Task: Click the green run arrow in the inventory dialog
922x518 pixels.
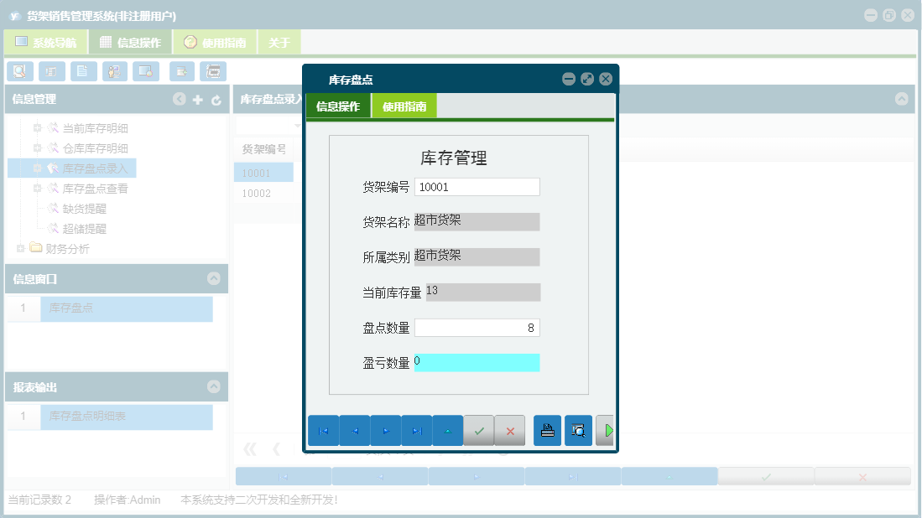Action: click(606, 430)
